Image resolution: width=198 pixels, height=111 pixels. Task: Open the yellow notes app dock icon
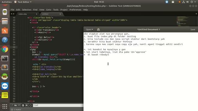click(5, 95)
